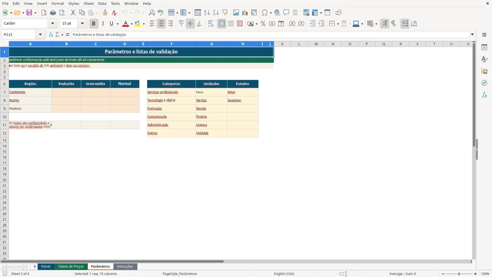The width and height of the screenshot is (492, 277).
Task: Insert a comment
Action: click(286, 13)
